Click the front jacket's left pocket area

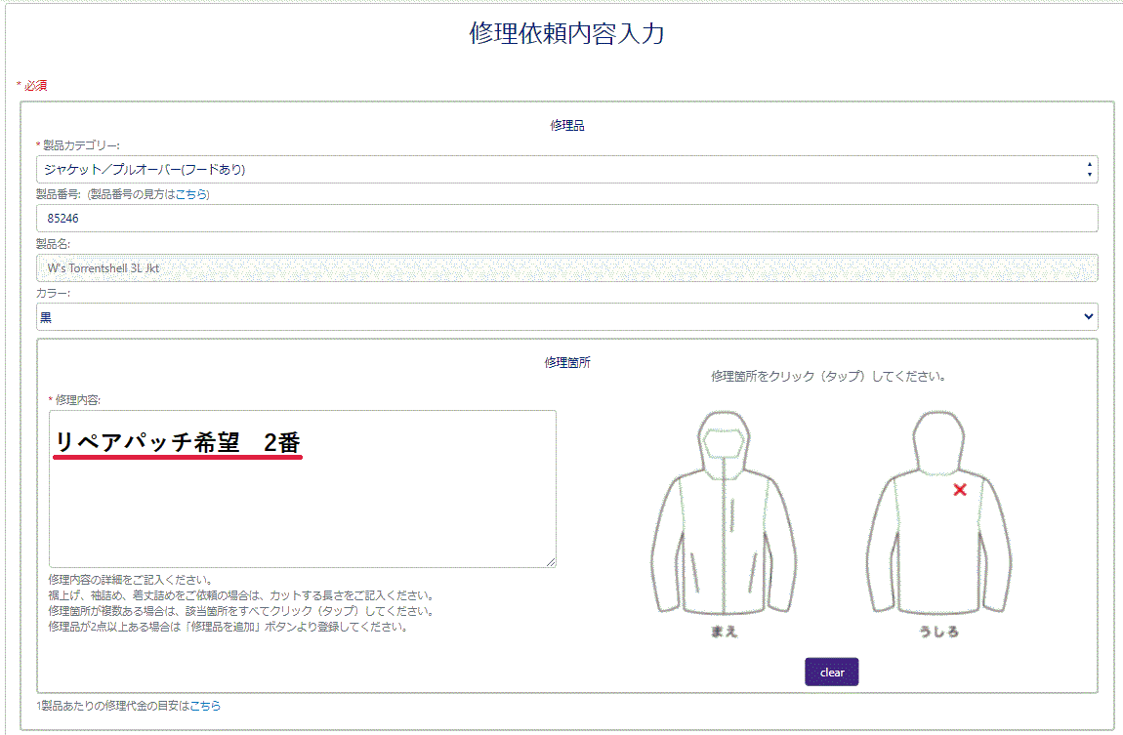(x=693, y=571)
